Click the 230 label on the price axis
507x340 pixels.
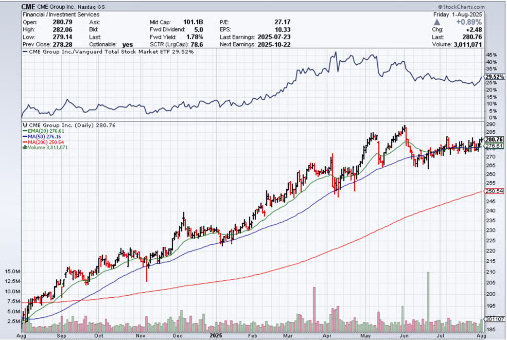[x=491, y=230]
